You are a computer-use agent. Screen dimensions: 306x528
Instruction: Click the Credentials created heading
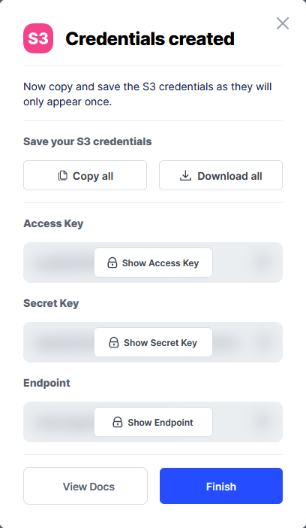150,38
